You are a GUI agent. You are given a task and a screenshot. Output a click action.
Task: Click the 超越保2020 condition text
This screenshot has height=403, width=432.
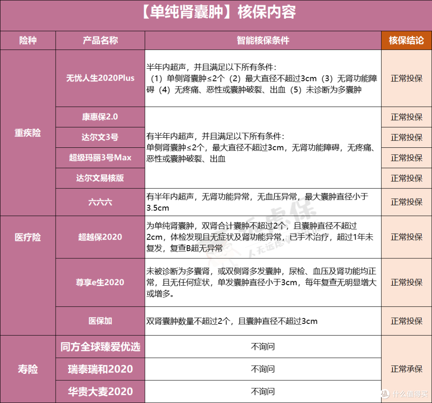pos(260,237)
